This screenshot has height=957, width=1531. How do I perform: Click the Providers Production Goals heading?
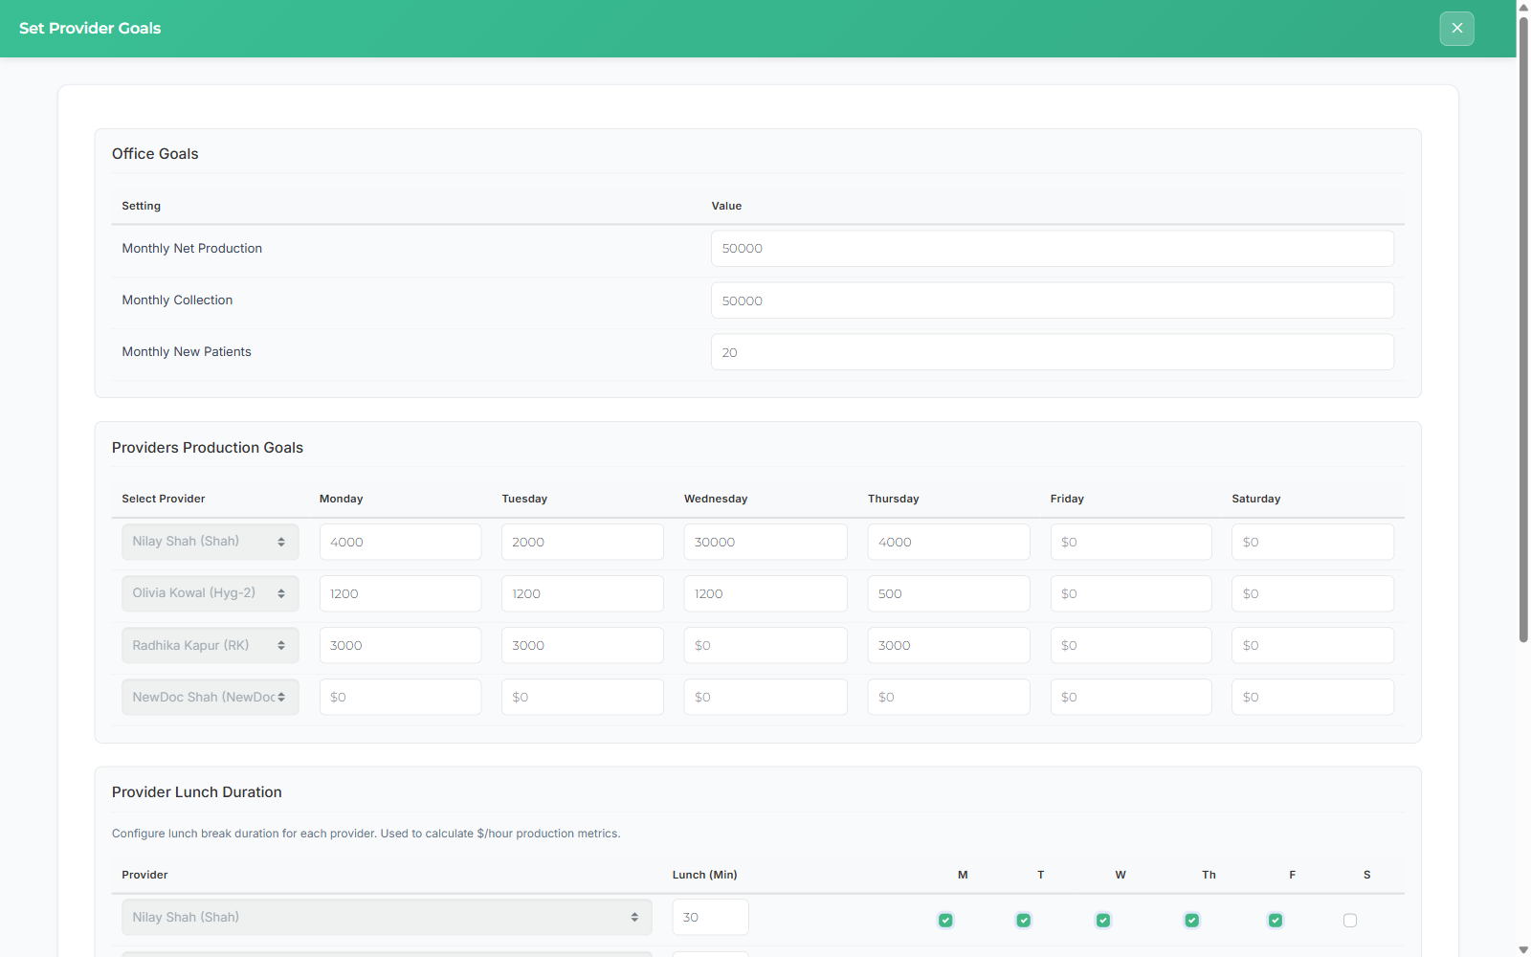pos(208,448)
